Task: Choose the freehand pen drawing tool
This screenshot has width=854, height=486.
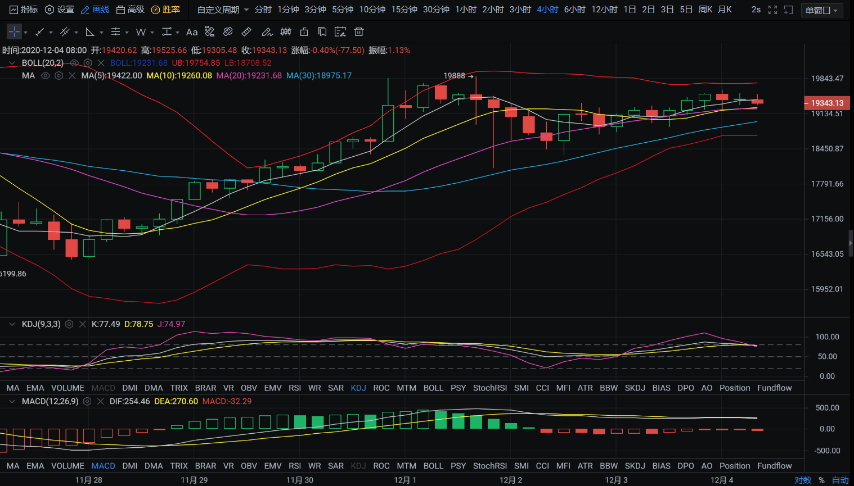Action: (x=267, y=32)
